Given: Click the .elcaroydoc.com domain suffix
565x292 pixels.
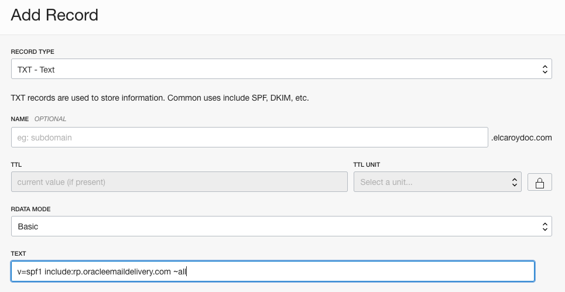Looking at the screenshot, I should (x=521, y=138).
